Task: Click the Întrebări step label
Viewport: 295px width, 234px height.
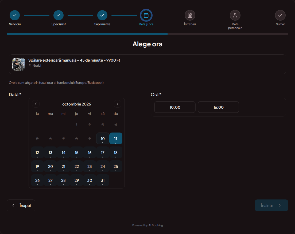Action: coord(190,24)
